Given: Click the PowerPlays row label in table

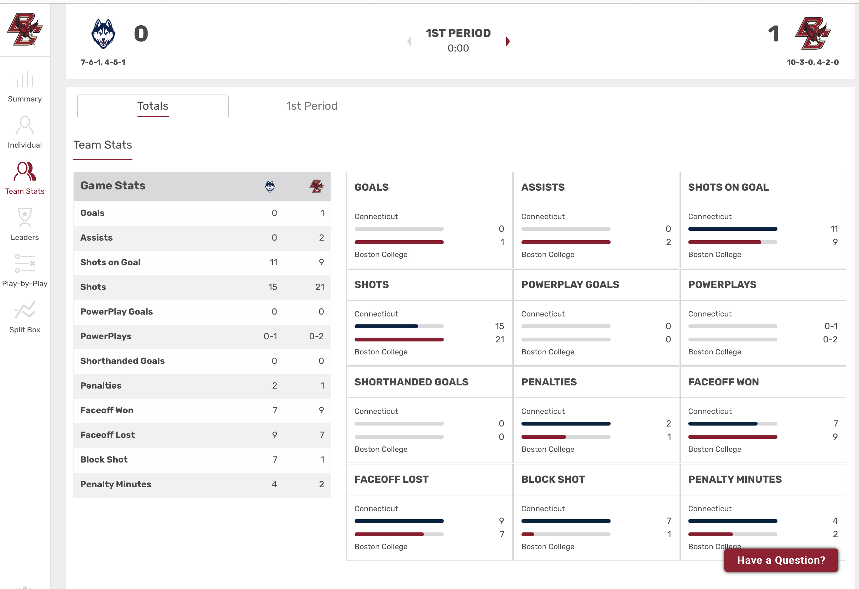Looking at the screenshot, I should tap(106, 336).
